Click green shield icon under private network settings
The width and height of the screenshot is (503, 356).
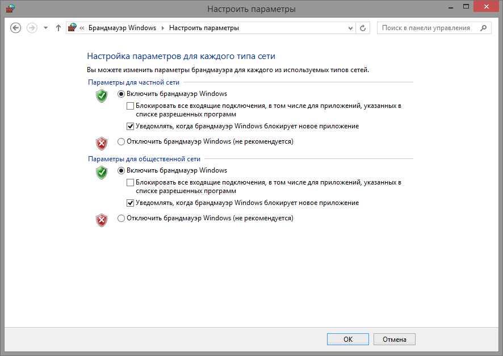pyautogui.click(x=102, y=95)
